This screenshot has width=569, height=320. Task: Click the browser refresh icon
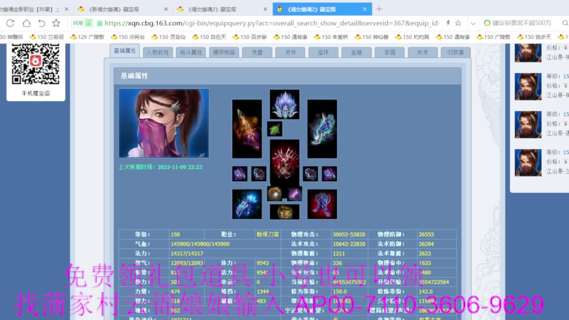[10, 23]
